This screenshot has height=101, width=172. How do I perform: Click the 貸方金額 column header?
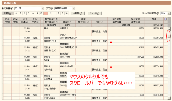click(x=135, y=19)
